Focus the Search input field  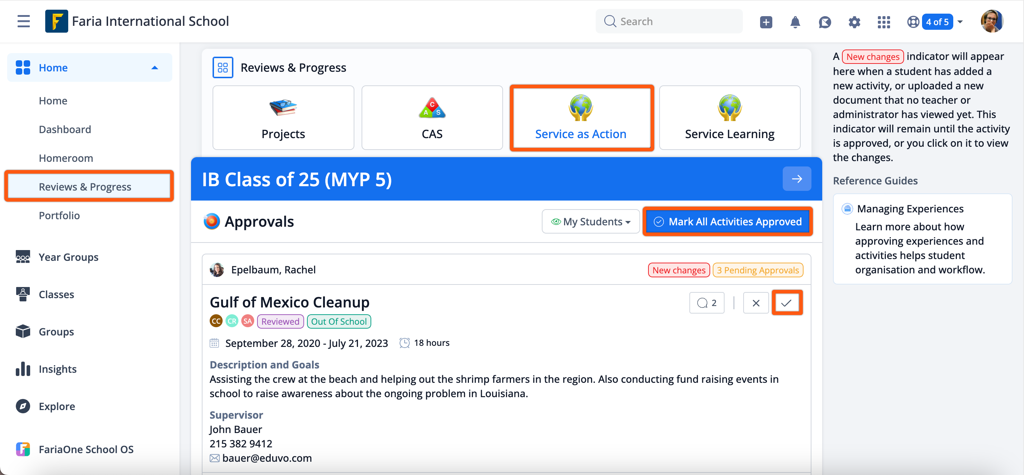click(x=669, y=22)
